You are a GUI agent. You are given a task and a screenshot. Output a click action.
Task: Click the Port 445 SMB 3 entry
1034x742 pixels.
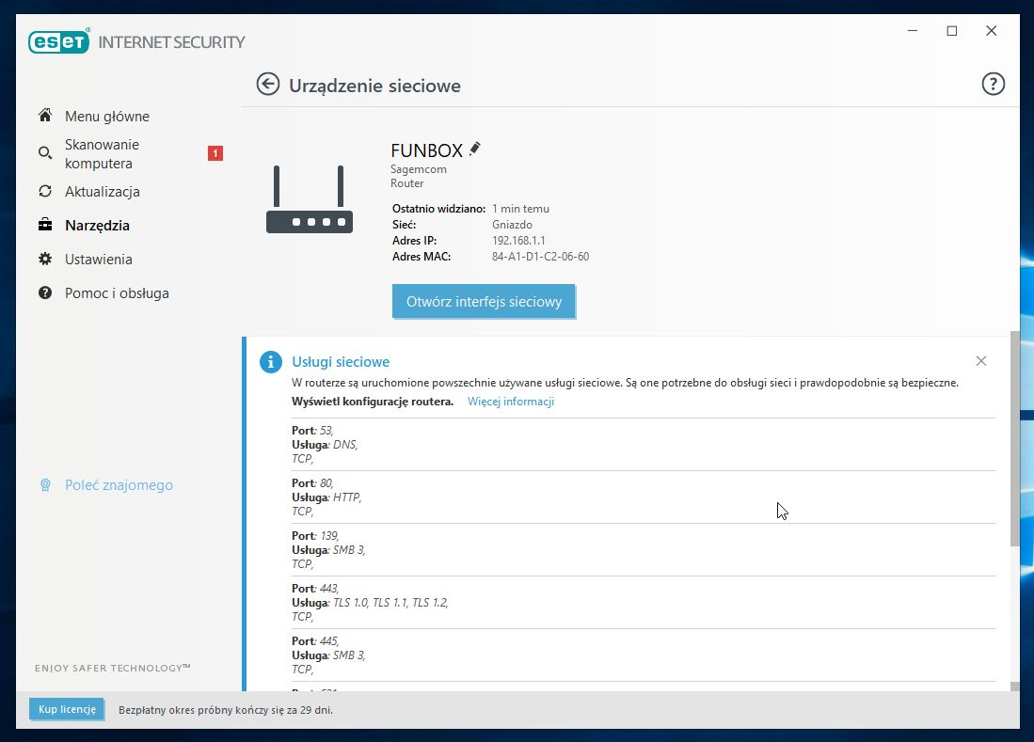click(x=643, y=655)
